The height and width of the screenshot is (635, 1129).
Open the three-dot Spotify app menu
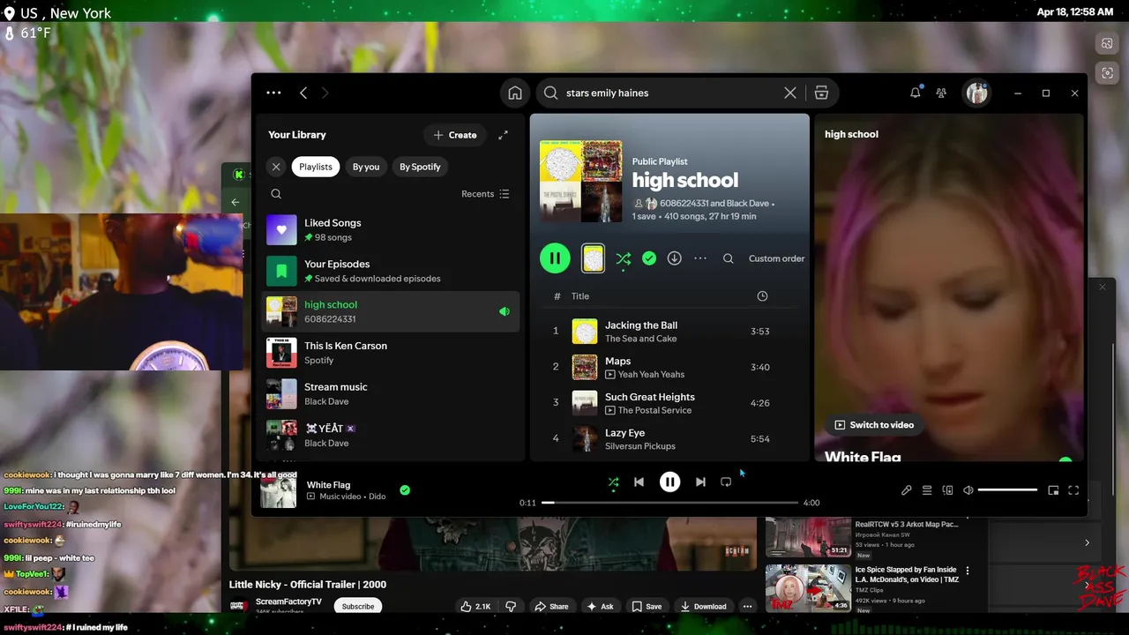[273, 93]
